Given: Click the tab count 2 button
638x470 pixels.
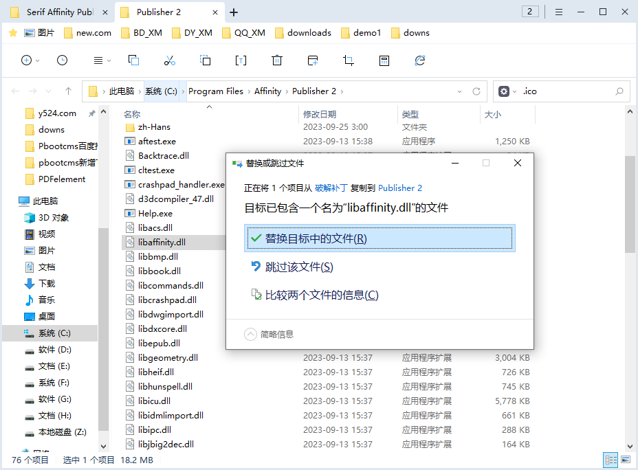Looking at the screenshot, I should tap(530, 12).
